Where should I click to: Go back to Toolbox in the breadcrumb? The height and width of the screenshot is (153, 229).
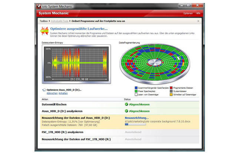(44, 21)
